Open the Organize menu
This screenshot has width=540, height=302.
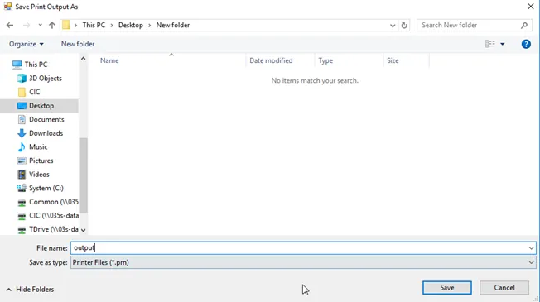[27, 44]
